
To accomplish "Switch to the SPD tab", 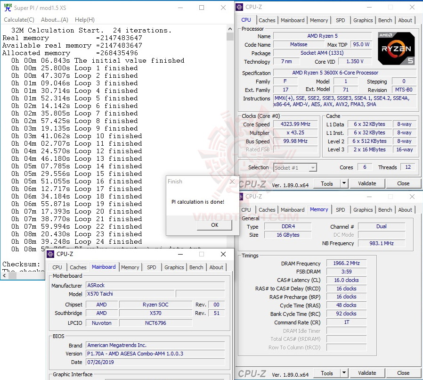I will 341,20.
